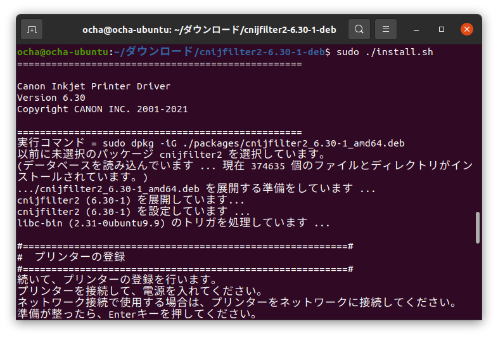
Task: Click the terminal window title text
Action: (209, 30)
